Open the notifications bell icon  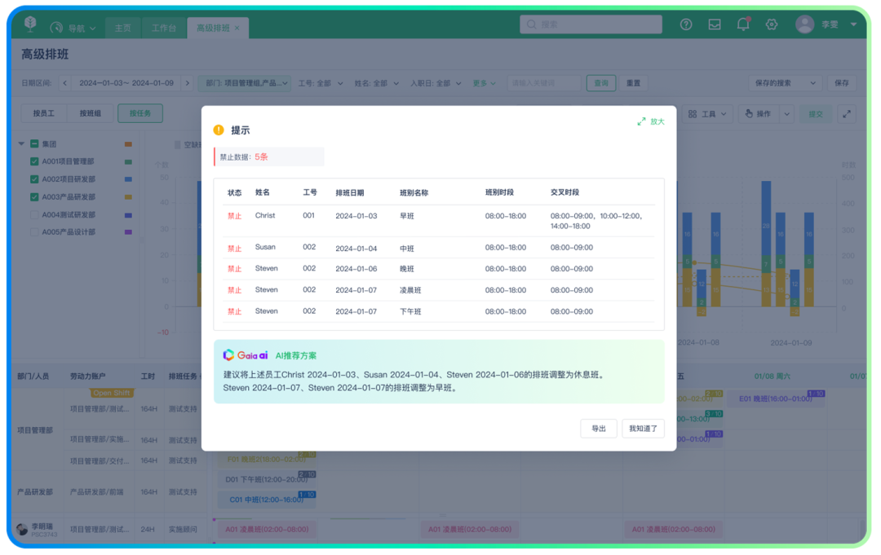(x=743, y=24)
